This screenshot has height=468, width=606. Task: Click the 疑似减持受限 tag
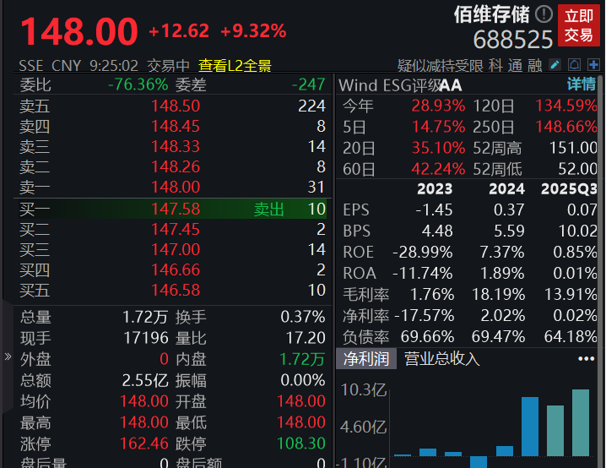click(x=441, y=66)
